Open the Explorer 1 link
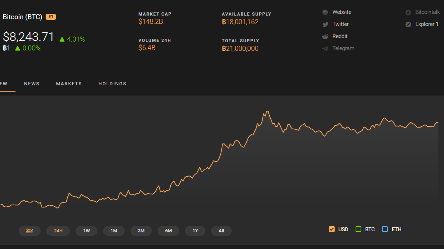The image size is (444, 249). tap(427, 24)
